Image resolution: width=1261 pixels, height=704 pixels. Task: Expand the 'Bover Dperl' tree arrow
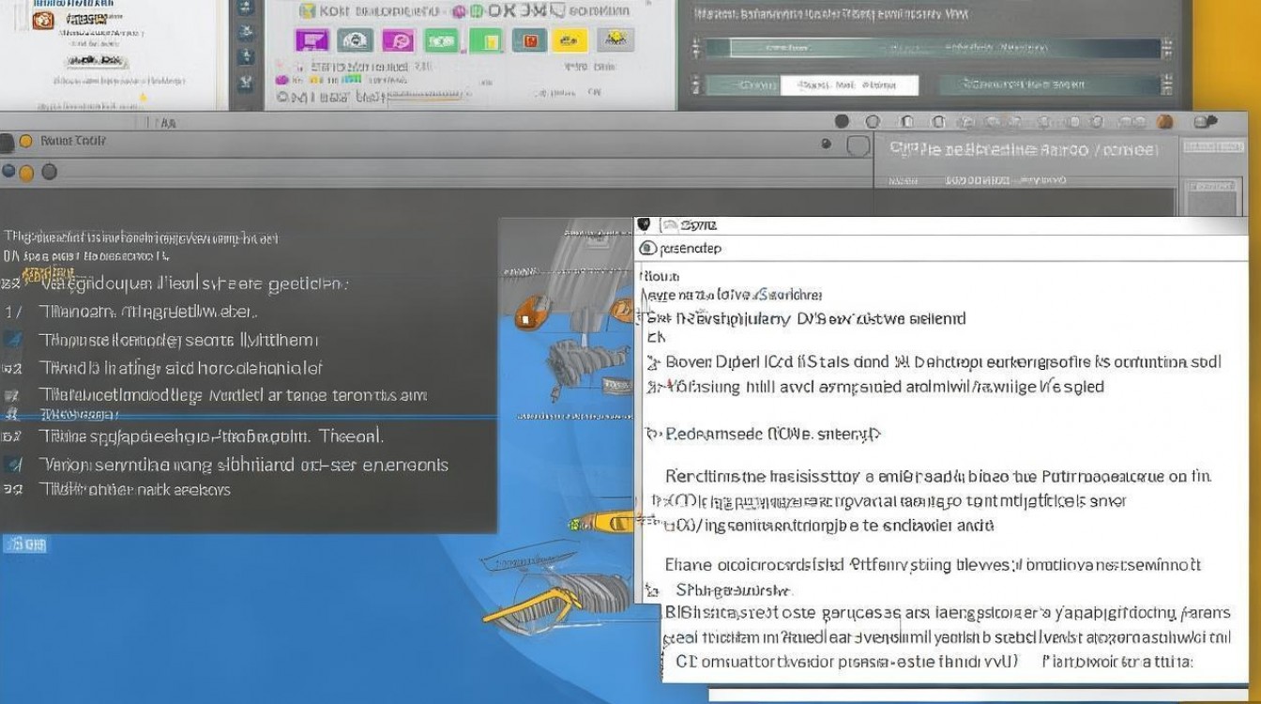(x=654, y=362)
